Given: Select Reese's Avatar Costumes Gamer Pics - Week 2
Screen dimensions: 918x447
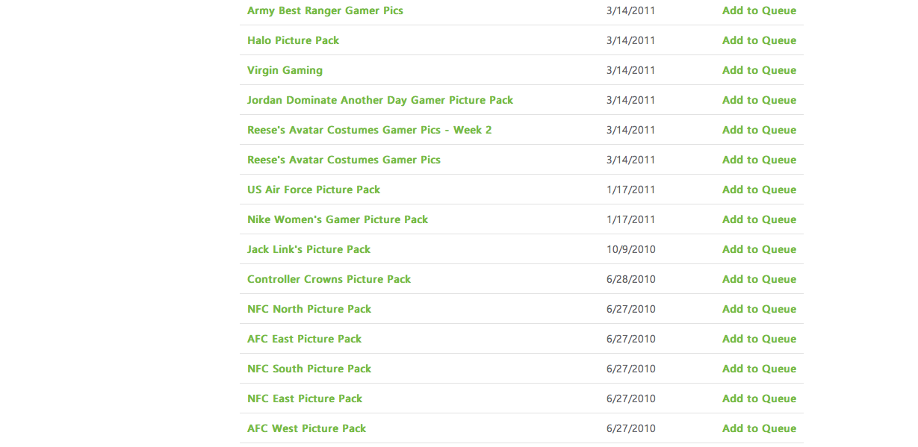Looking at the screenshot, I should pyautogui.click(x=369, y=130).
